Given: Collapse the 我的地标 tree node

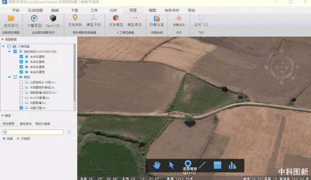Looking at the screenshot, I should coord(9,52).
